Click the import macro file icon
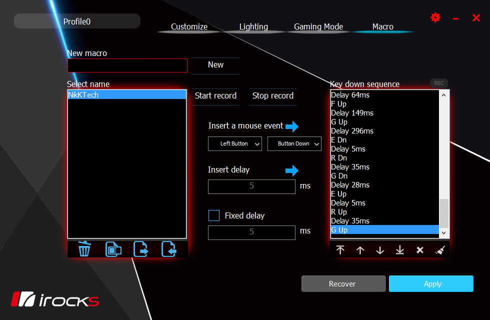490x320 pixels. click(169, 249)
